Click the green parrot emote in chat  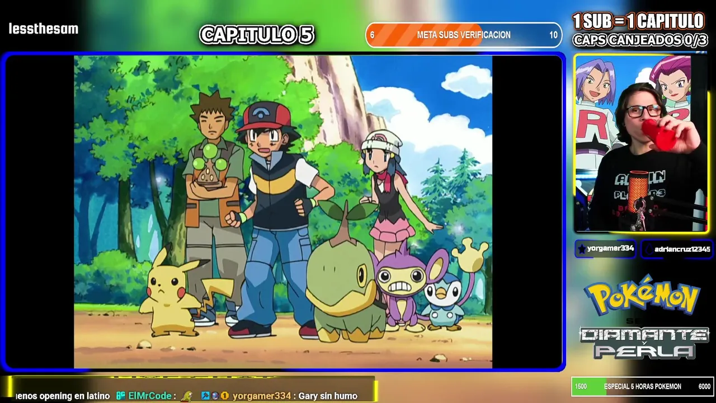pyautogui.click(x=187, y=396)
